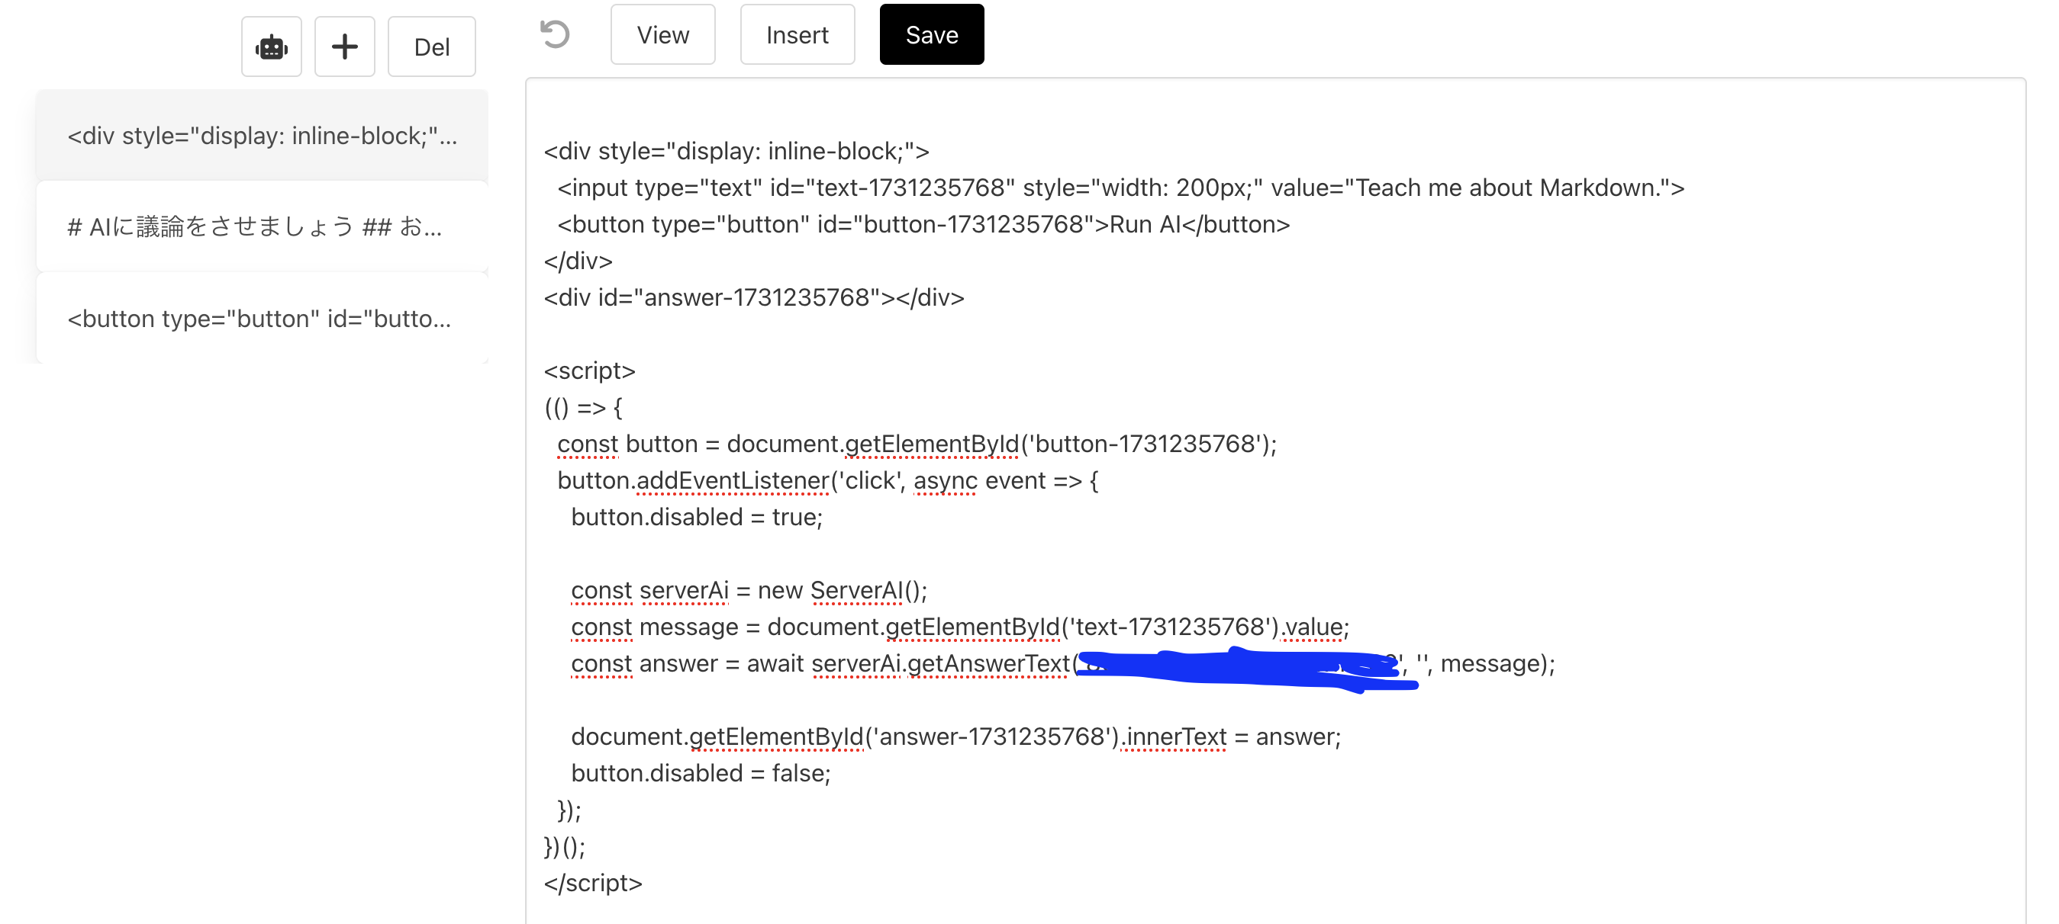Place cursor on closing script tag
This screenshot has height=924, width=2059.
(592, 884)
